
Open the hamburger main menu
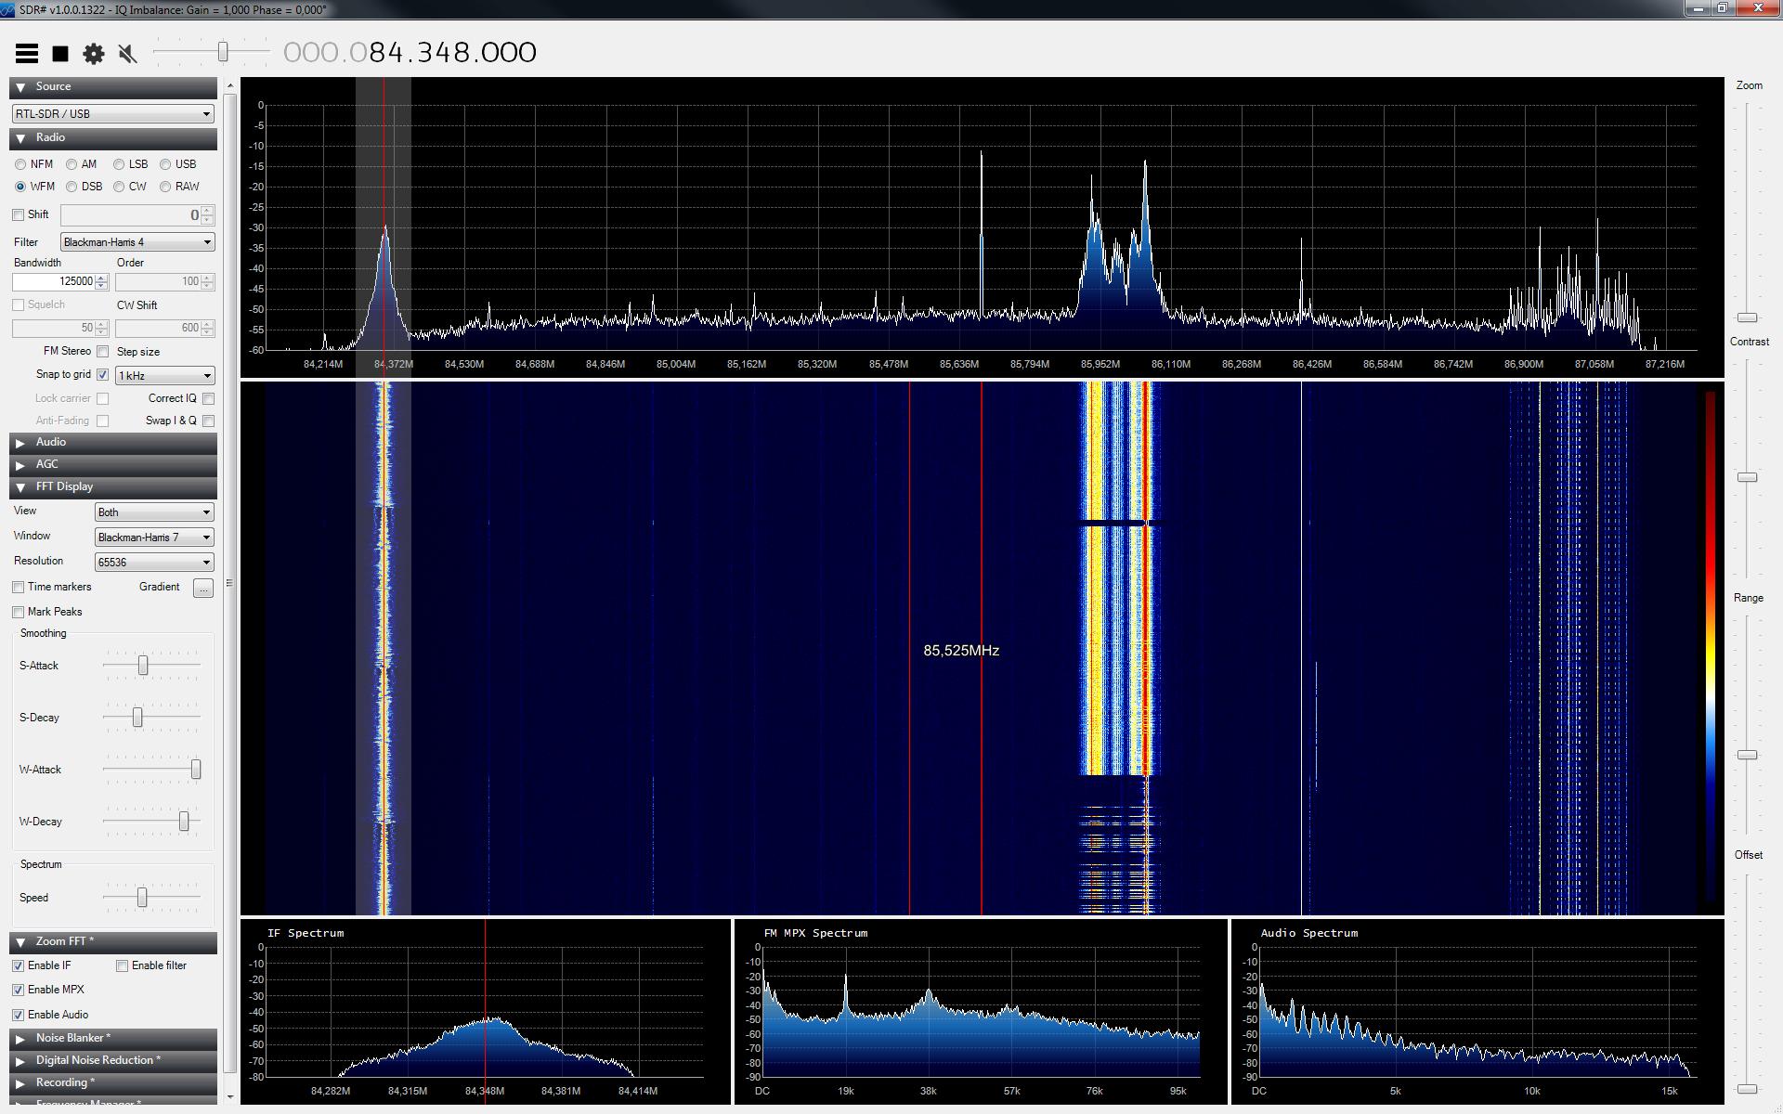pos(27,54)
